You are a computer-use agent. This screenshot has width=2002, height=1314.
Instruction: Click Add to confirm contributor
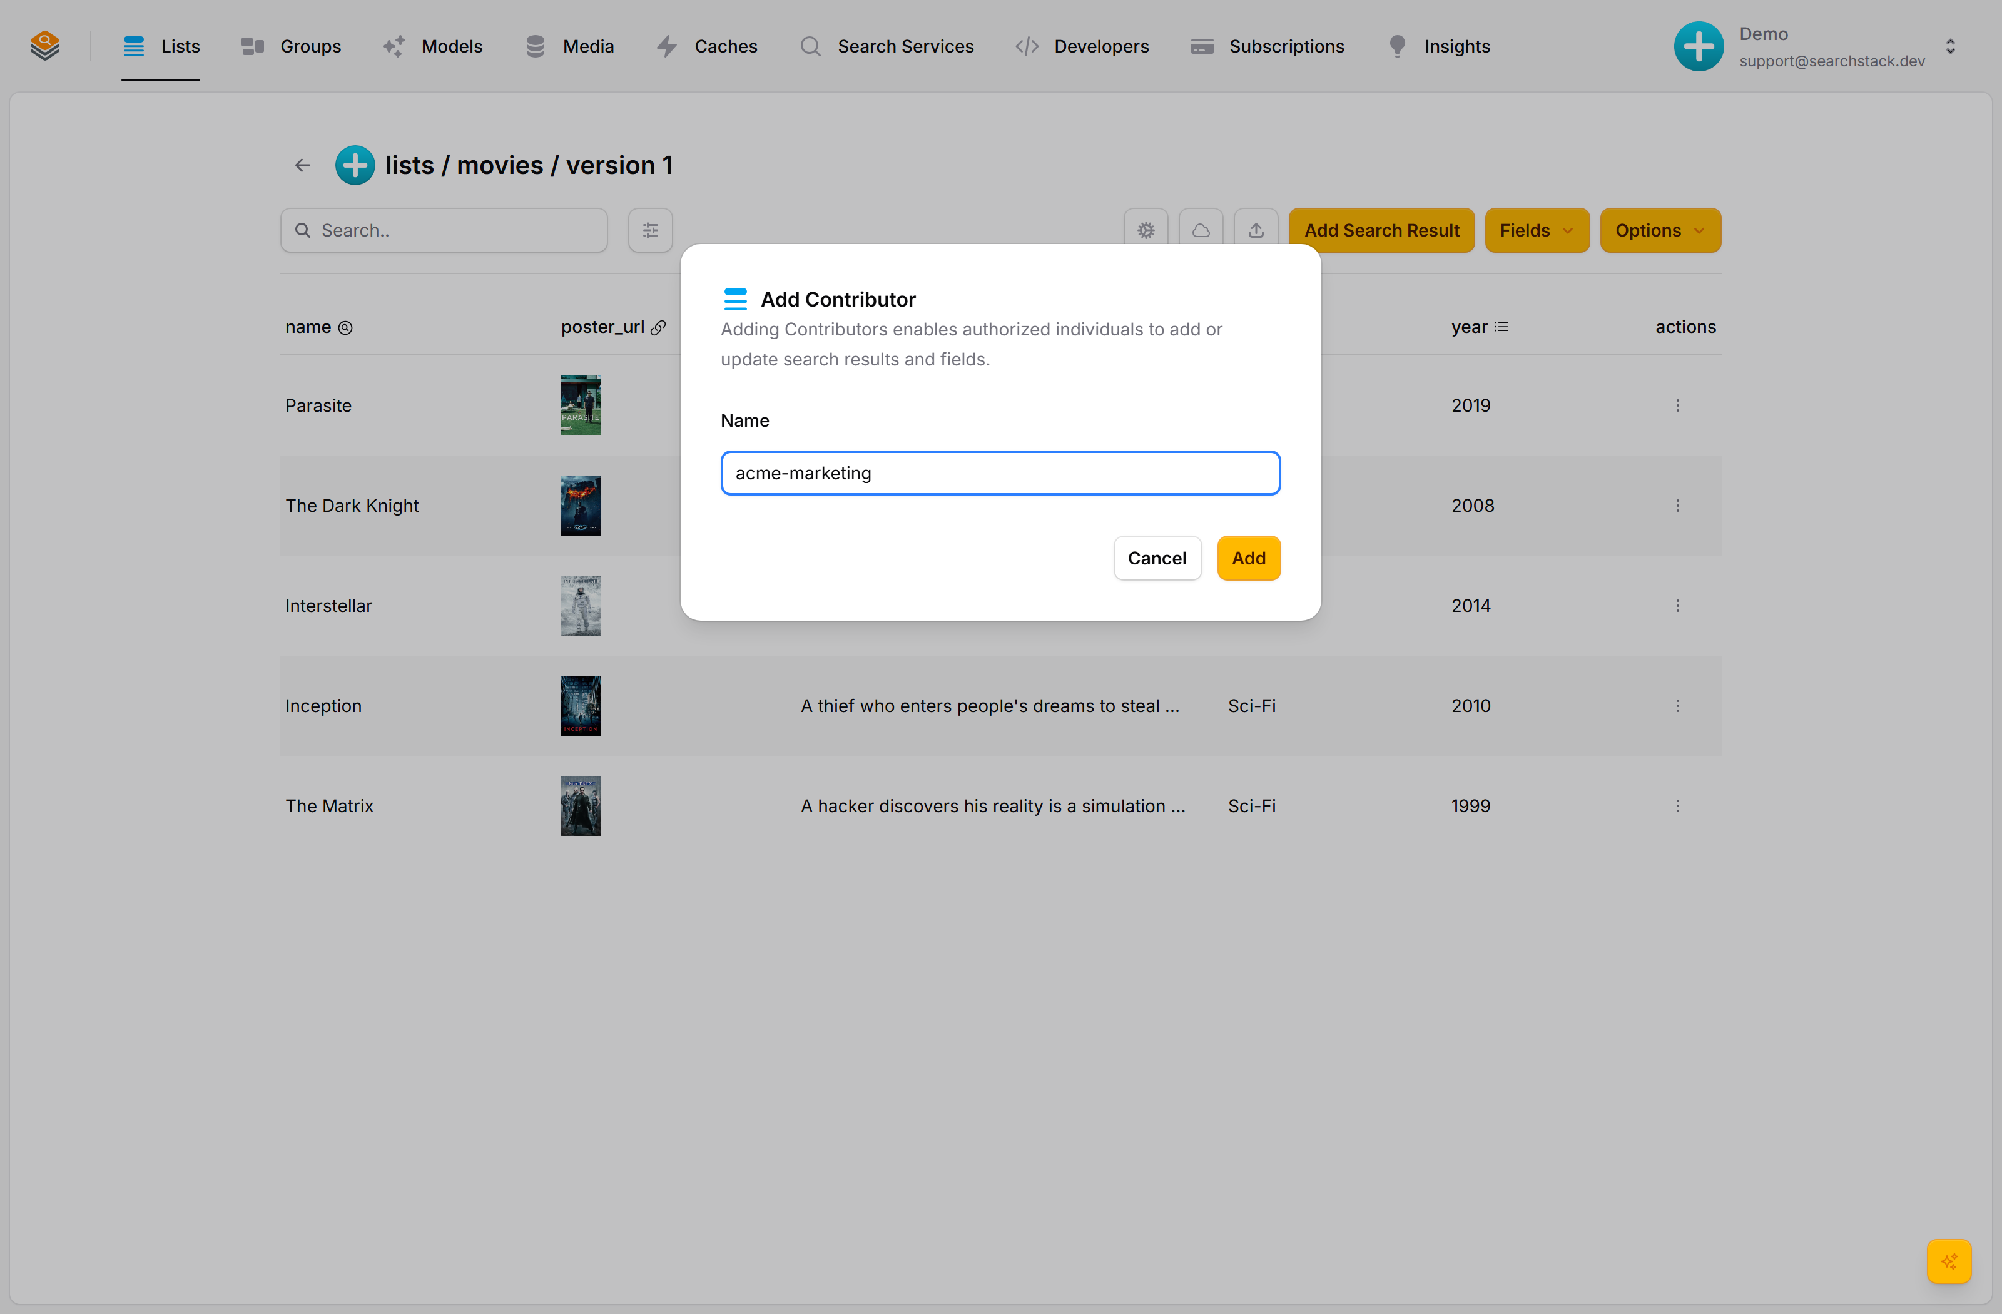click(1248, 558)
